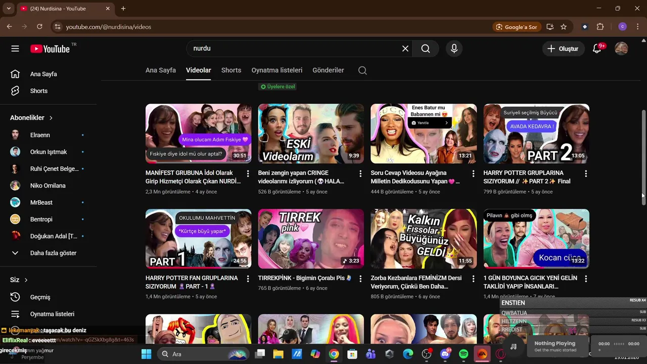Click the Windows Start button
This screenshot has width=647, height=364.
(x=146, y=354)
